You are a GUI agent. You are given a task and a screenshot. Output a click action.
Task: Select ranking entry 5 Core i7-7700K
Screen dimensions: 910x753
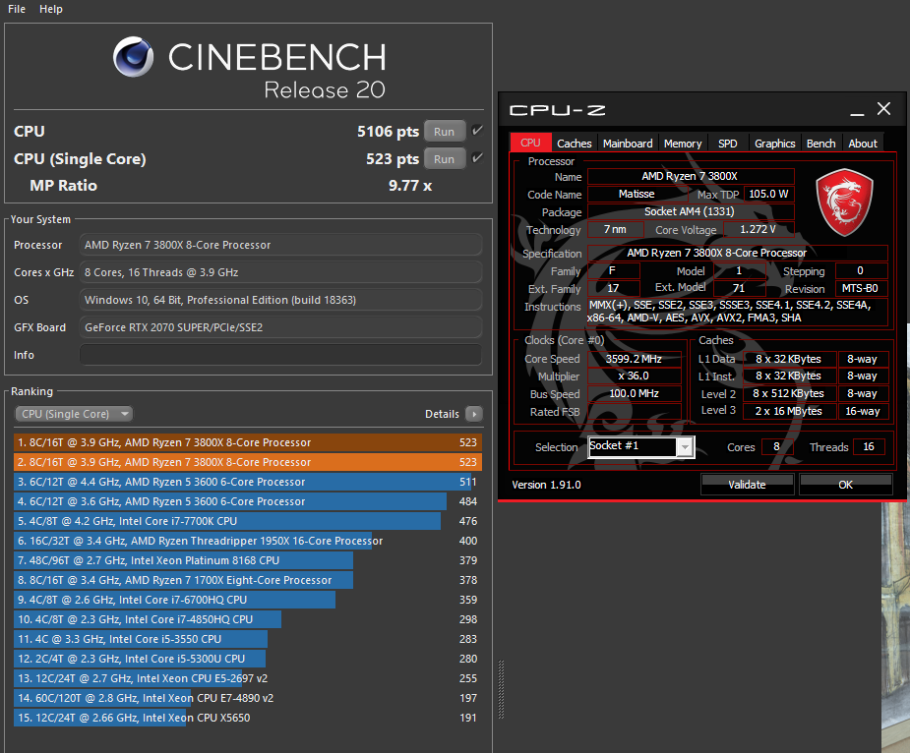(x=248, y=521)
